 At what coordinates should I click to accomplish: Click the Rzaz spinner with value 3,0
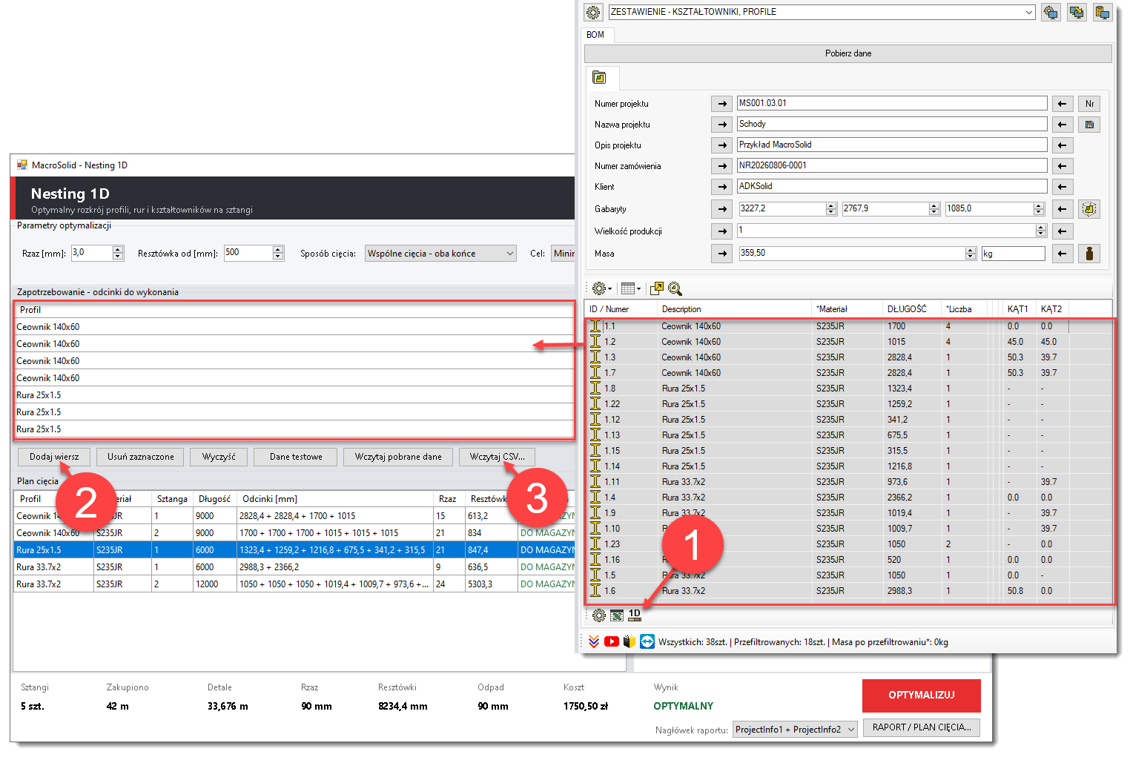click(118, 254)
